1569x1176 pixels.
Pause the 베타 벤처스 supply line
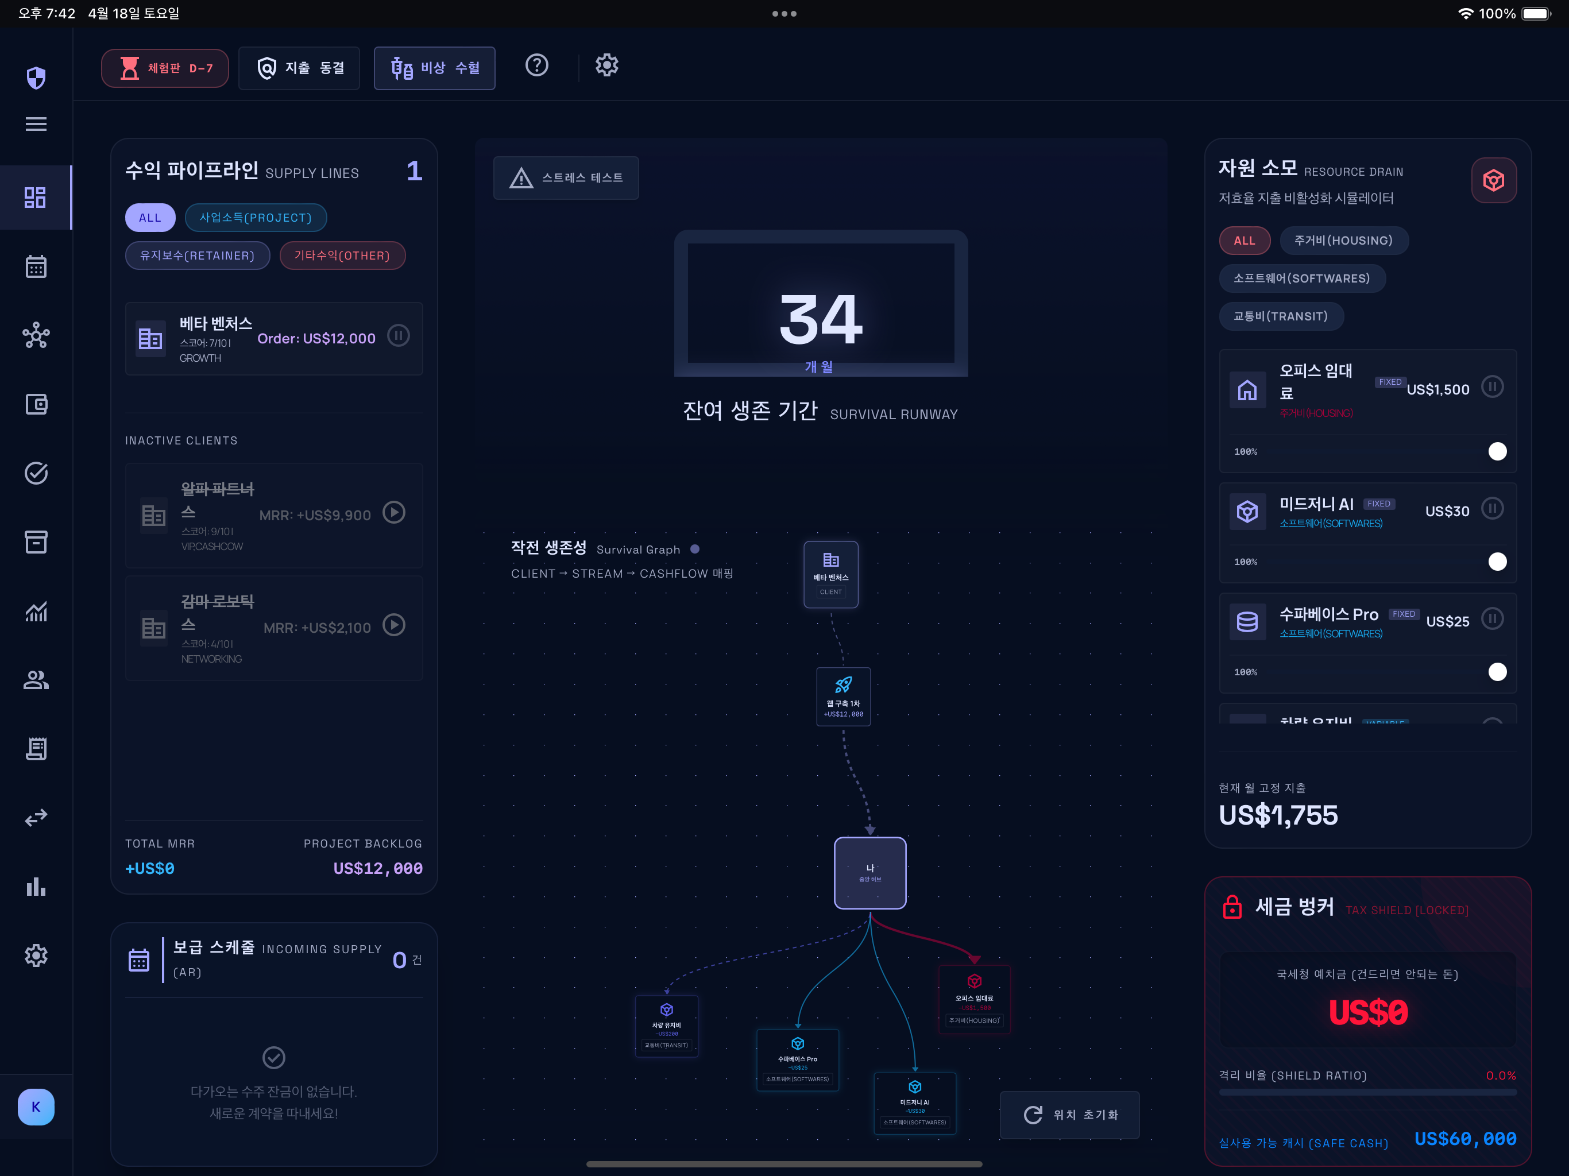tap(399, 335)
